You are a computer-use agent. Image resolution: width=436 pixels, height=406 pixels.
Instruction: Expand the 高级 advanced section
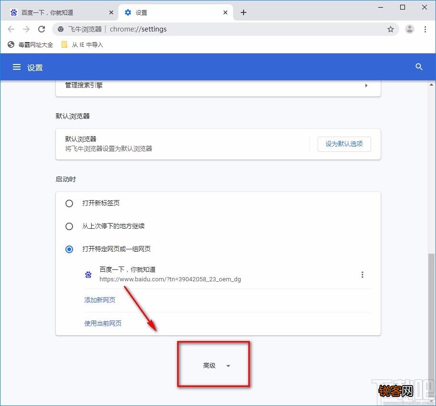coord(216,366)
